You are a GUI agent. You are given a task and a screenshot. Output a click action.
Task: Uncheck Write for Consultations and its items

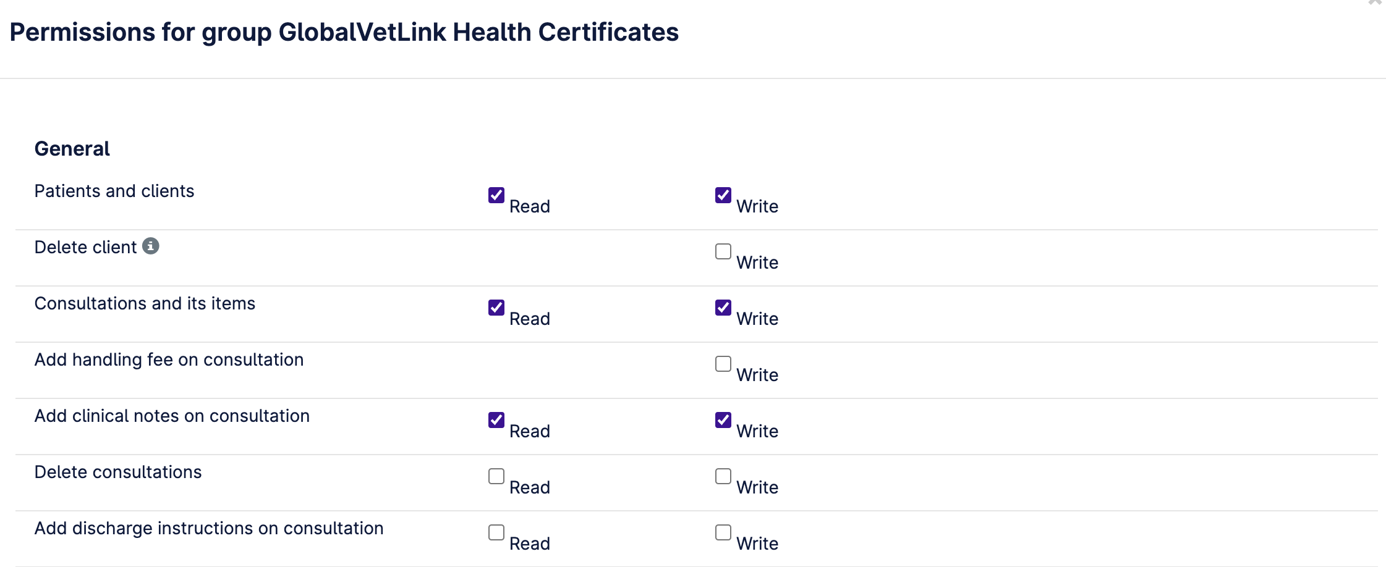(x=723, y=308)
